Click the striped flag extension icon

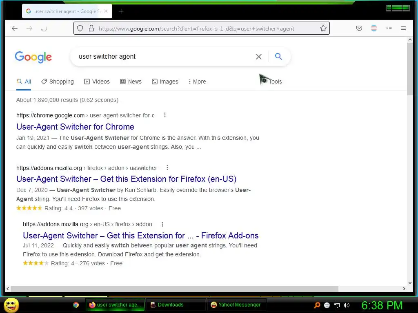374,28
